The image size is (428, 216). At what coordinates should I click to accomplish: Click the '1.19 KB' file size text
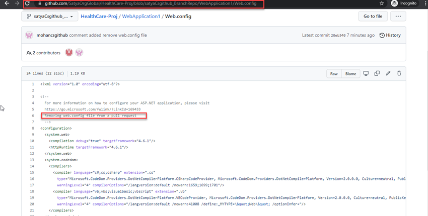coord(78,73)
